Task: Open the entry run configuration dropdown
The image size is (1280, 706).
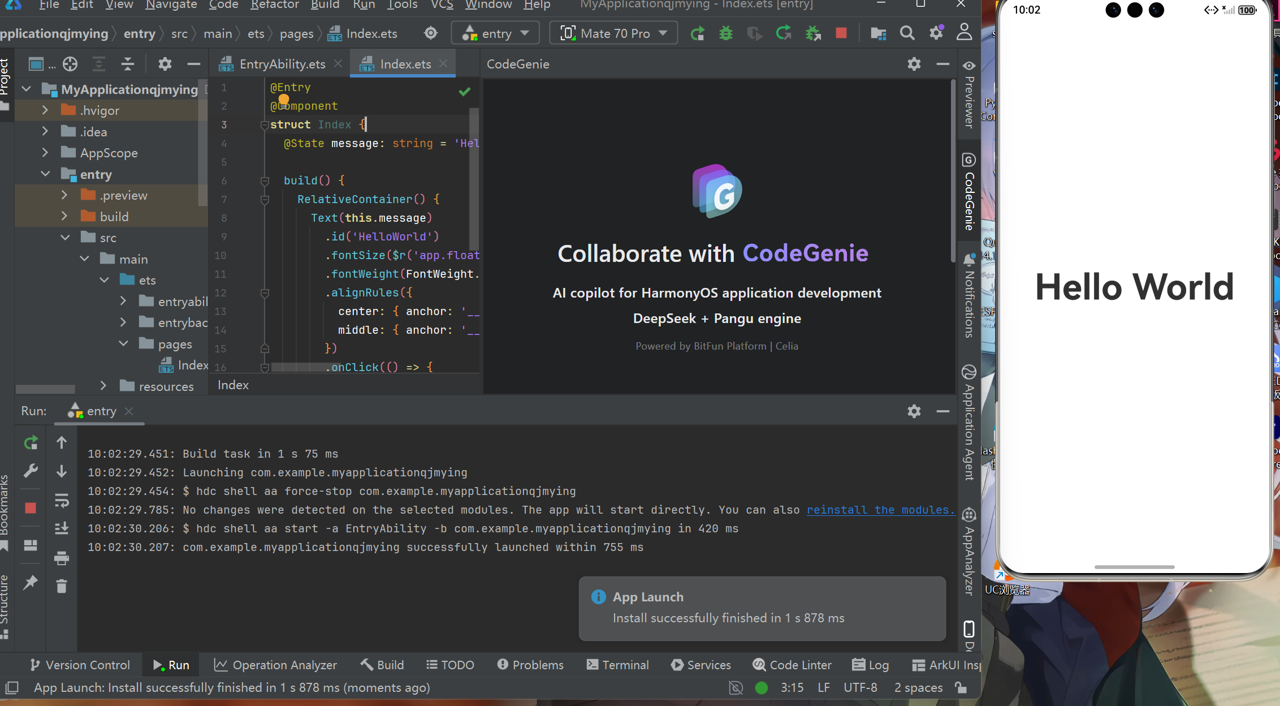Action: pyautogui.click(x=495, y=33)
